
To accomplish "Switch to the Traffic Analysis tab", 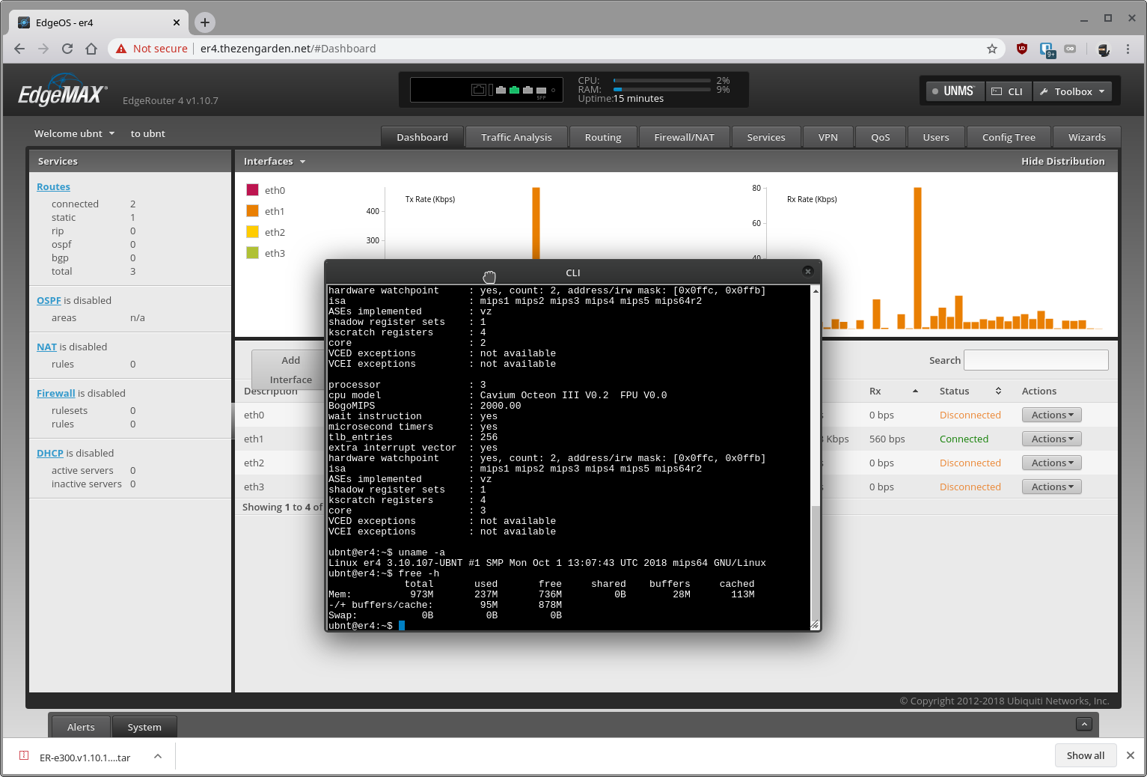I will point(516,137).
